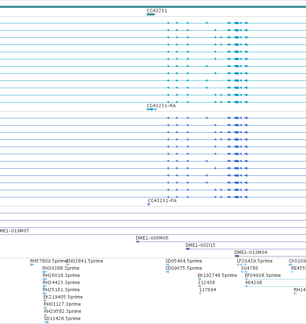306x324 pixels.
Task: Open the EP04938.3prime EST label
Action: (x=263, y=275)
